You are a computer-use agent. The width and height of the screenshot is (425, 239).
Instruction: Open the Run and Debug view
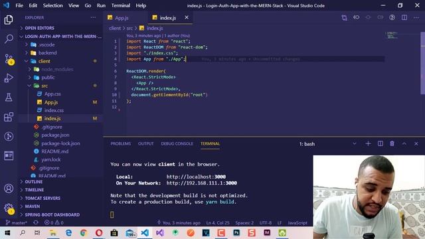pos(9,78)
